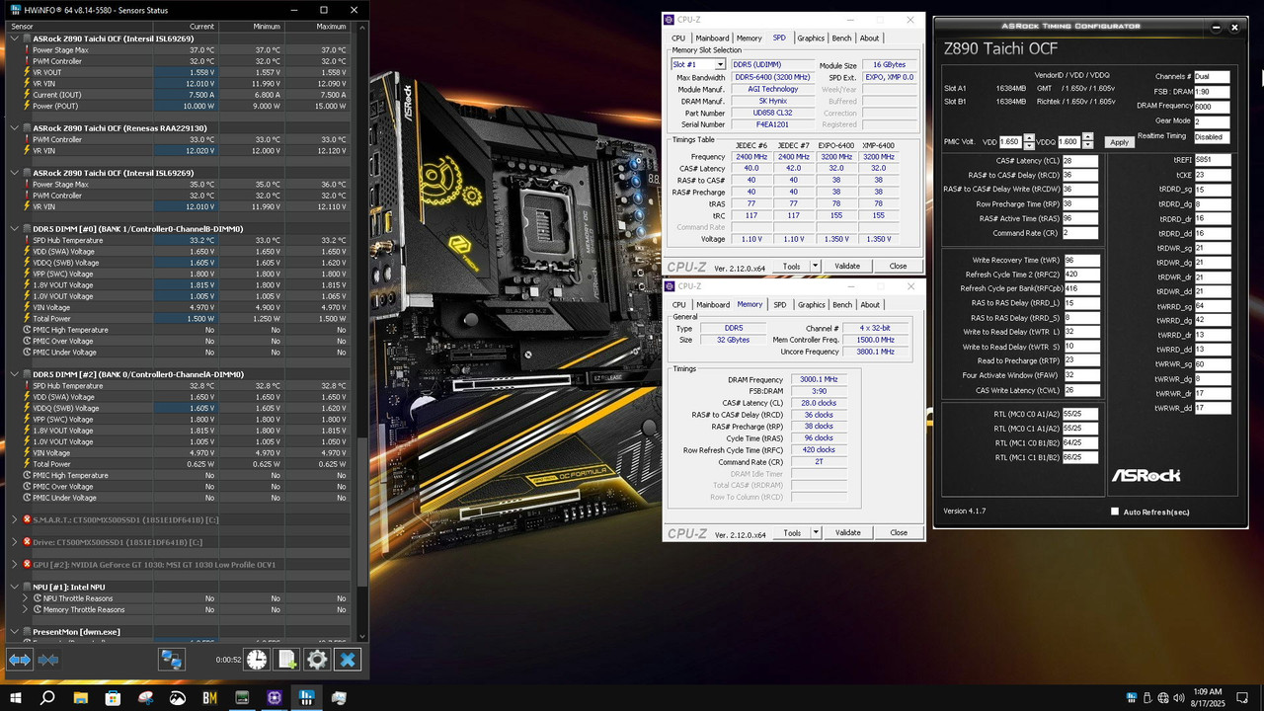Screen dimensions: 1264x711
Task: Switch to HWiNFO taskbar icon
Action: click(x=307, y=698)
